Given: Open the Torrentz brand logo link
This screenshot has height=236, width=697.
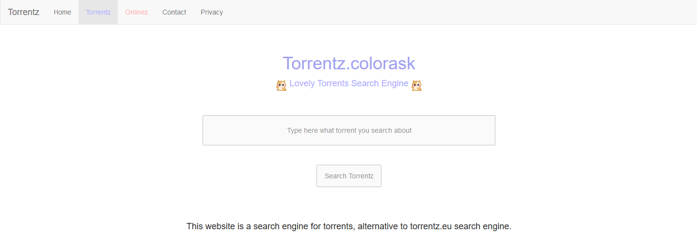Looking at the screenshot, I should (x=24, y=12).
